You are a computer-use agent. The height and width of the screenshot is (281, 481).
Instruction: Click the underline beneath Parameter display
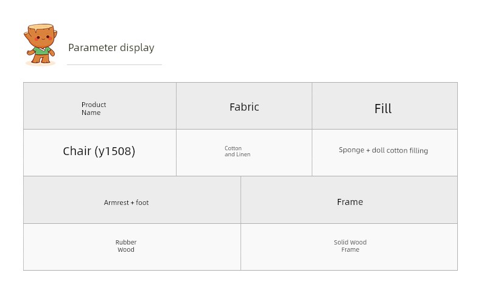coord(114,64)
